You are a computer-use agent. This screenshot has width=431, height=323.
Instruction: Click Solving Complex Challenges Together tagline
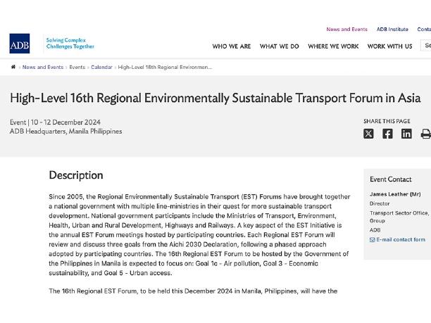coord(70,43)
